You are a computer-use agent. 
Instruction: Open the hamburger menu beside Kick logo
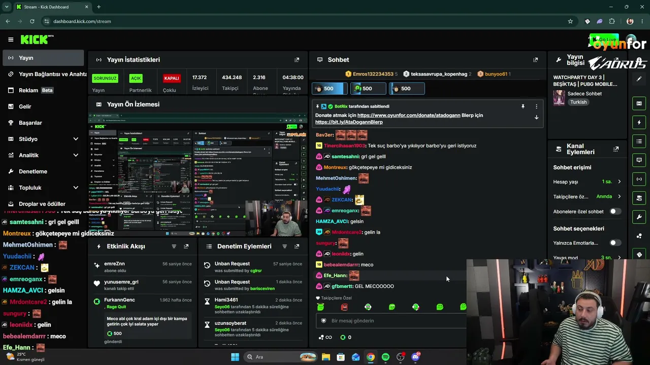[11, 40]
